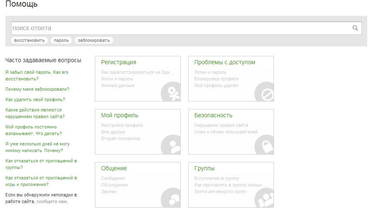Click the chat bubbles icon in Общение card

click(x=171, y=198)
